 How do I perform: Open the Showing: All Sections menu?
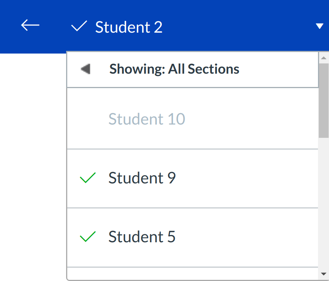174,69
